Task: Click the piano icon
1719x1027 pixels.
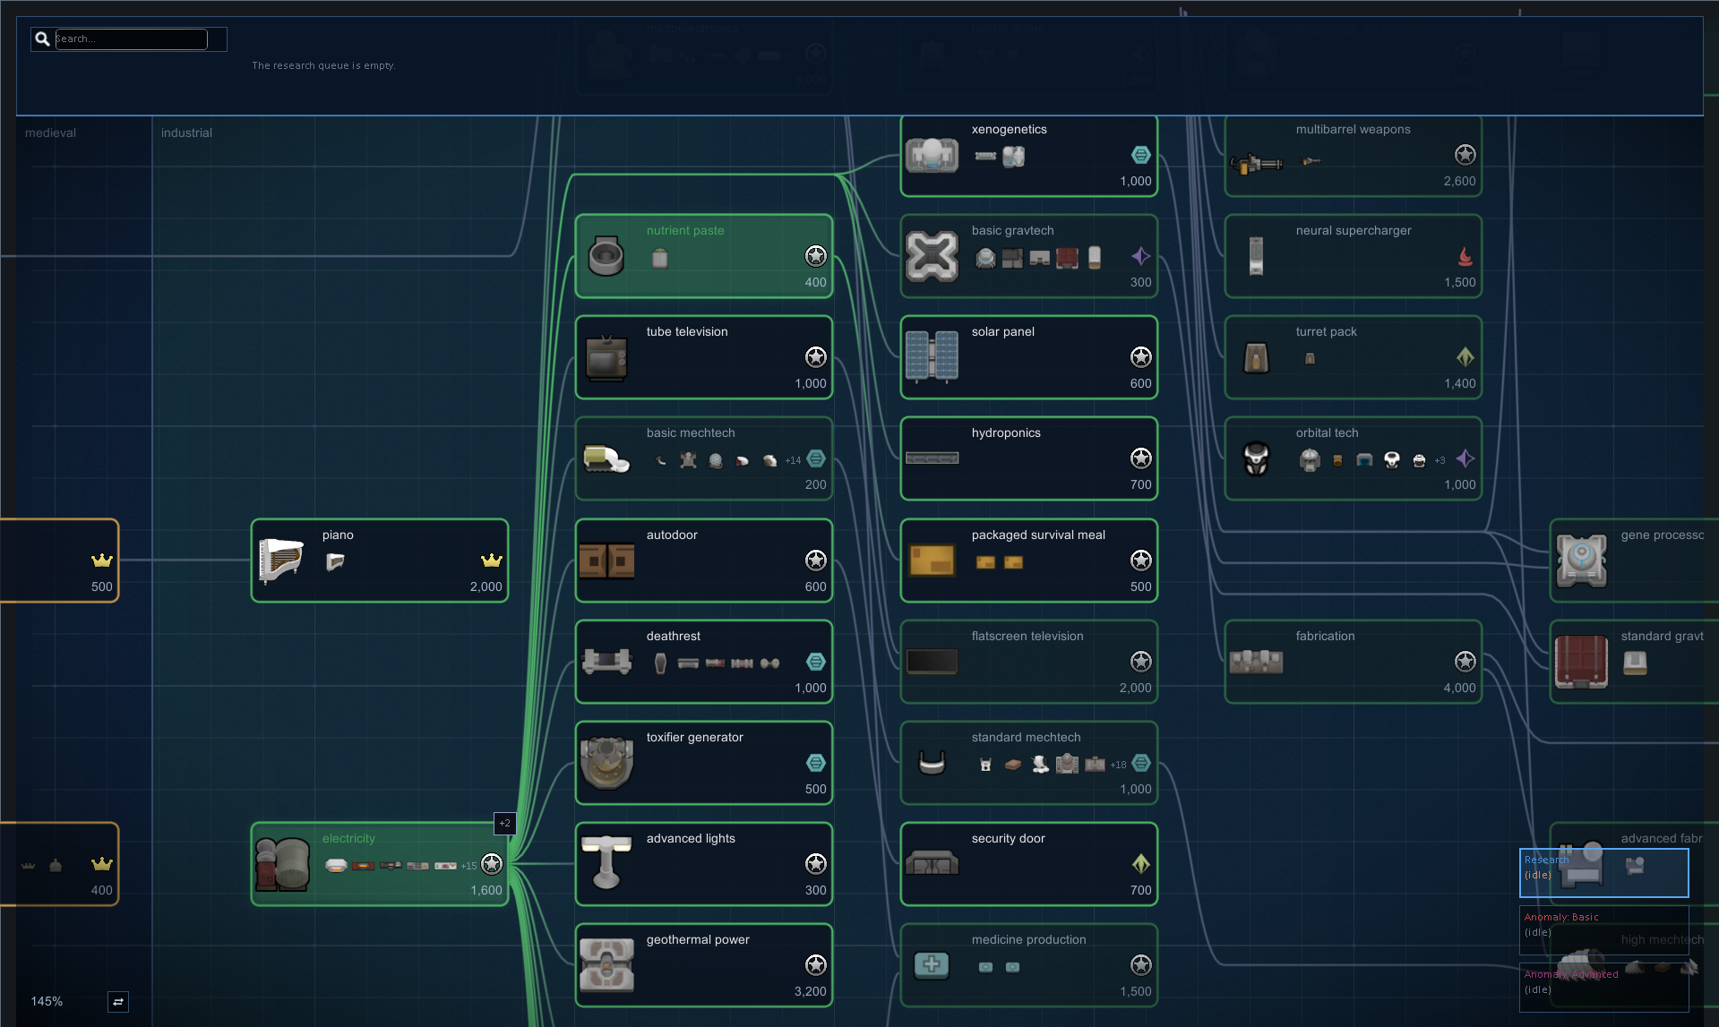Action: 281,561
